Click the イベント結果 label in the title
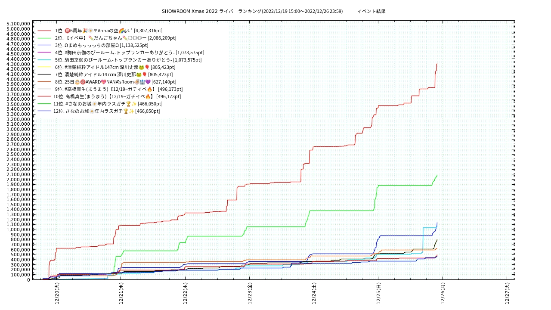 click(x=371, y=12)
